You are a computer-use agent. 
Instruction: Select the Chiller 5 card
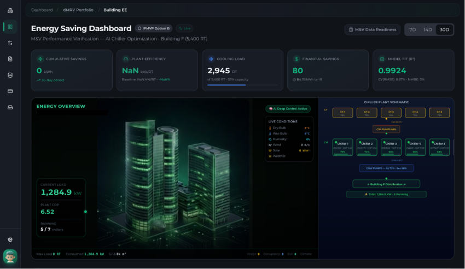coord(439,147)
